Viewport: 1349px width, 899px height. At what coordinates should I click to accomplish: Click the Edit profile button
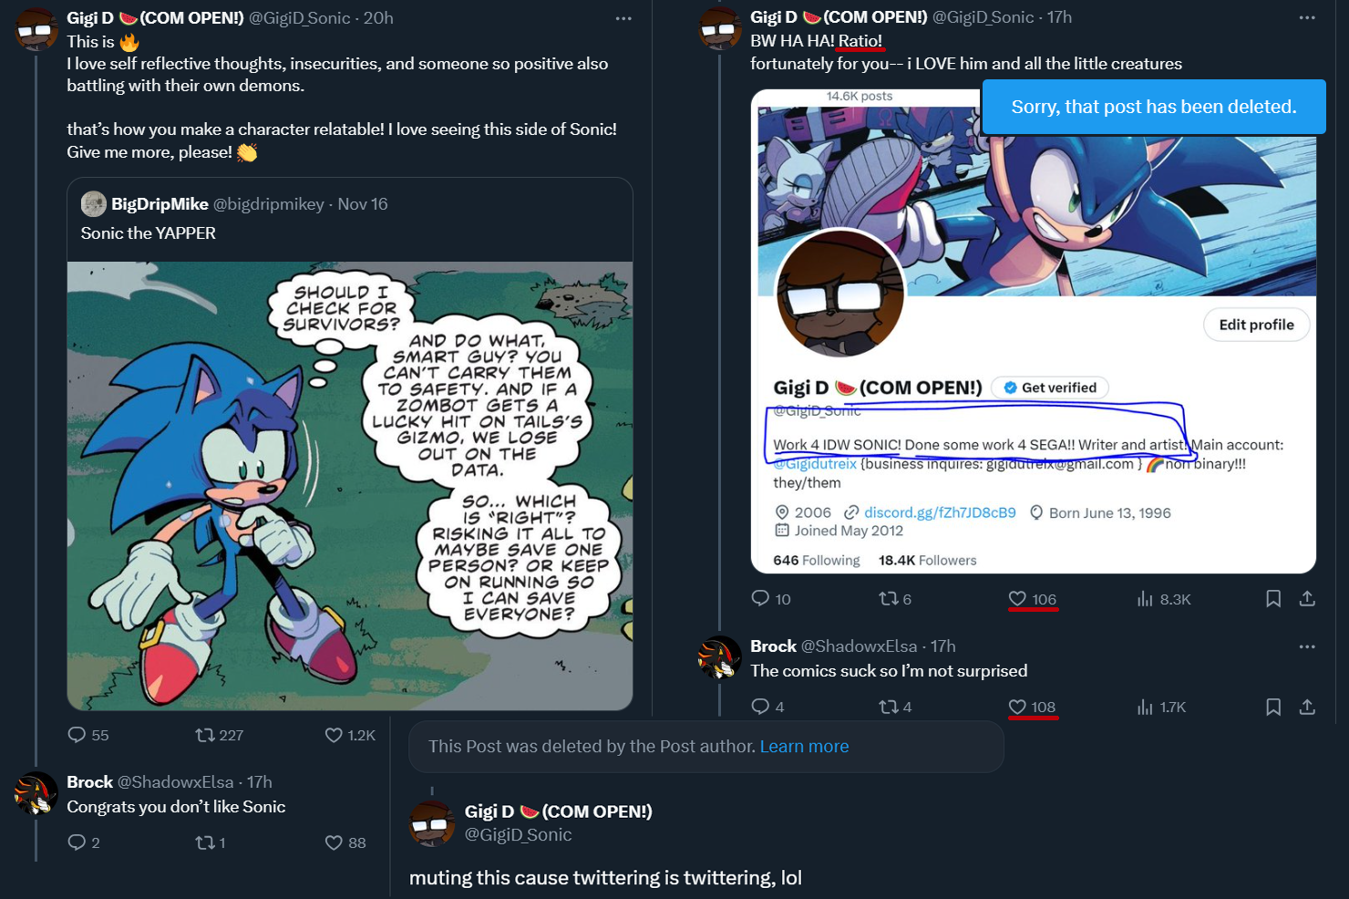tap(1256, 325)
